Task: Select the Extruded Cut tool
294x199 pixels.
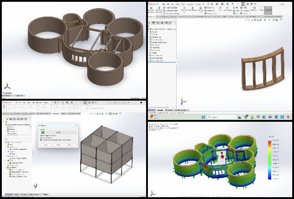Action: (184, 10)
